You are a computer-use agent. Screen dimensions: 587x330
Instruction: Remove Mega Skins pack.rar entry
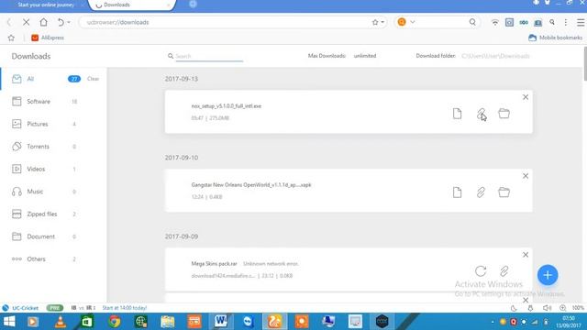tap(526, 255)
